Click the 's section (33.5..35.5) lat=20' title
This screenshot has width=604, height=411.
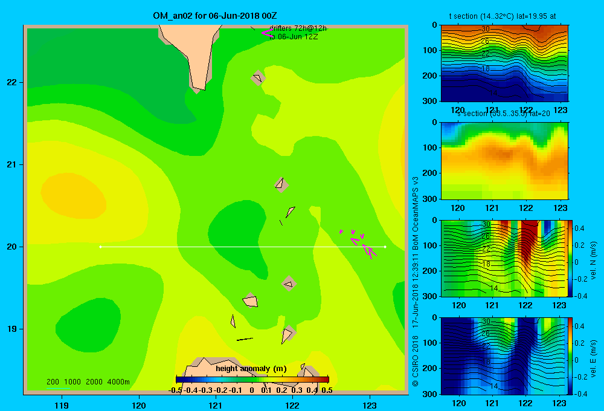pyautogui.click(x=504, y=114)
